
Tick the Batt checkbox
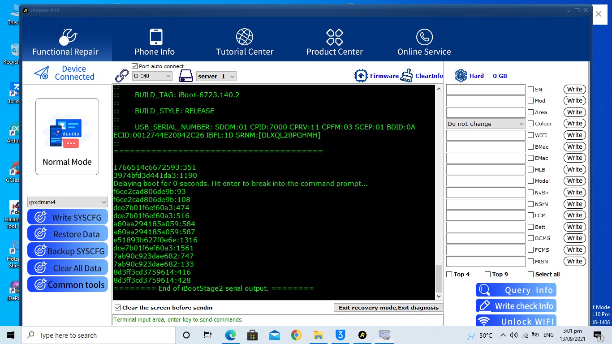pyautogui.click(x=530, y=227)
